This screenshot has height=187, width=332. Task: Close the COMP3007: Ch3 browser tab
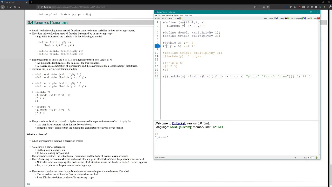coord(27,2)
